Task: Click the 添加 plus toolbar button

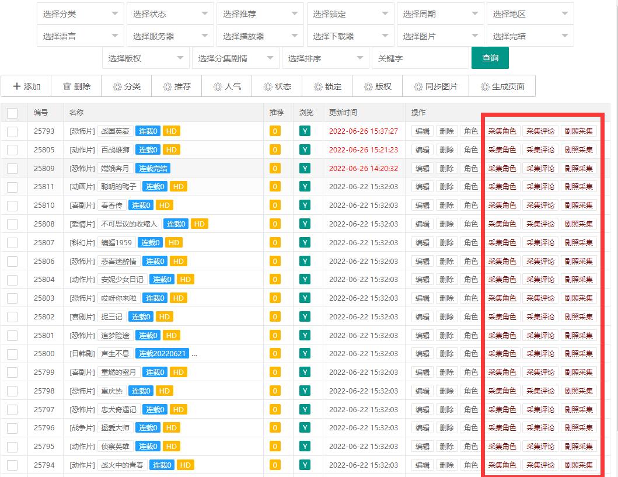Action: 26,86
